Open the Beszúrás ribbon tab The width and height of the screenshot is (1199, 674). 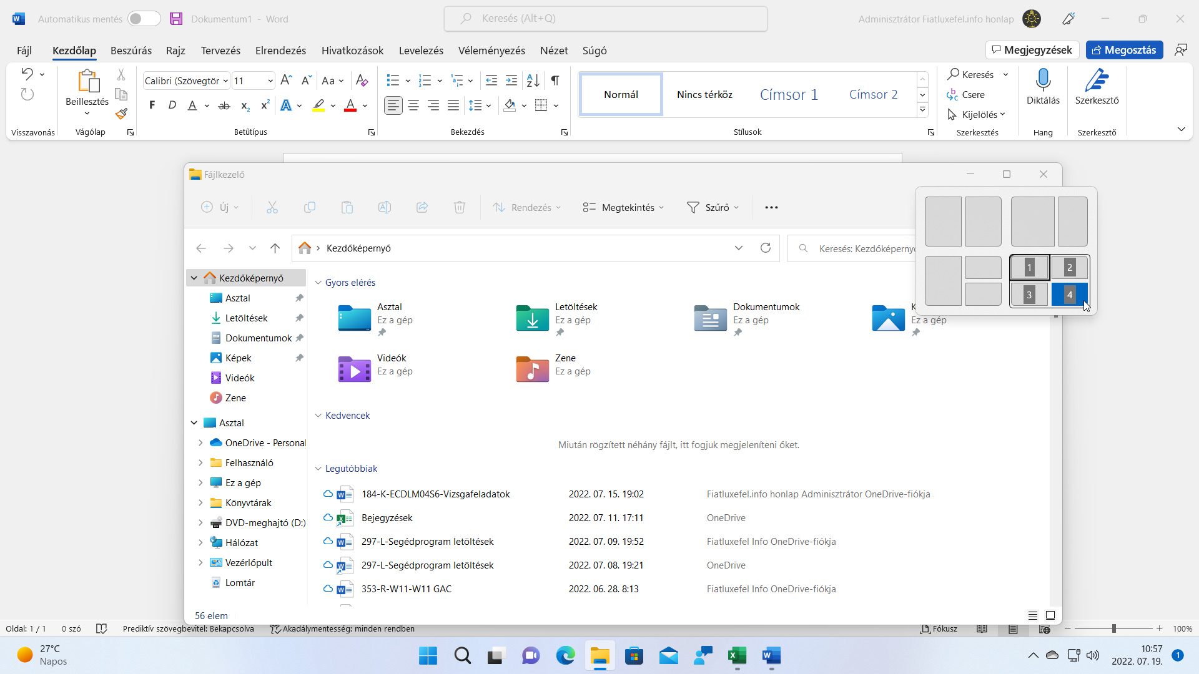click(131, 51)
